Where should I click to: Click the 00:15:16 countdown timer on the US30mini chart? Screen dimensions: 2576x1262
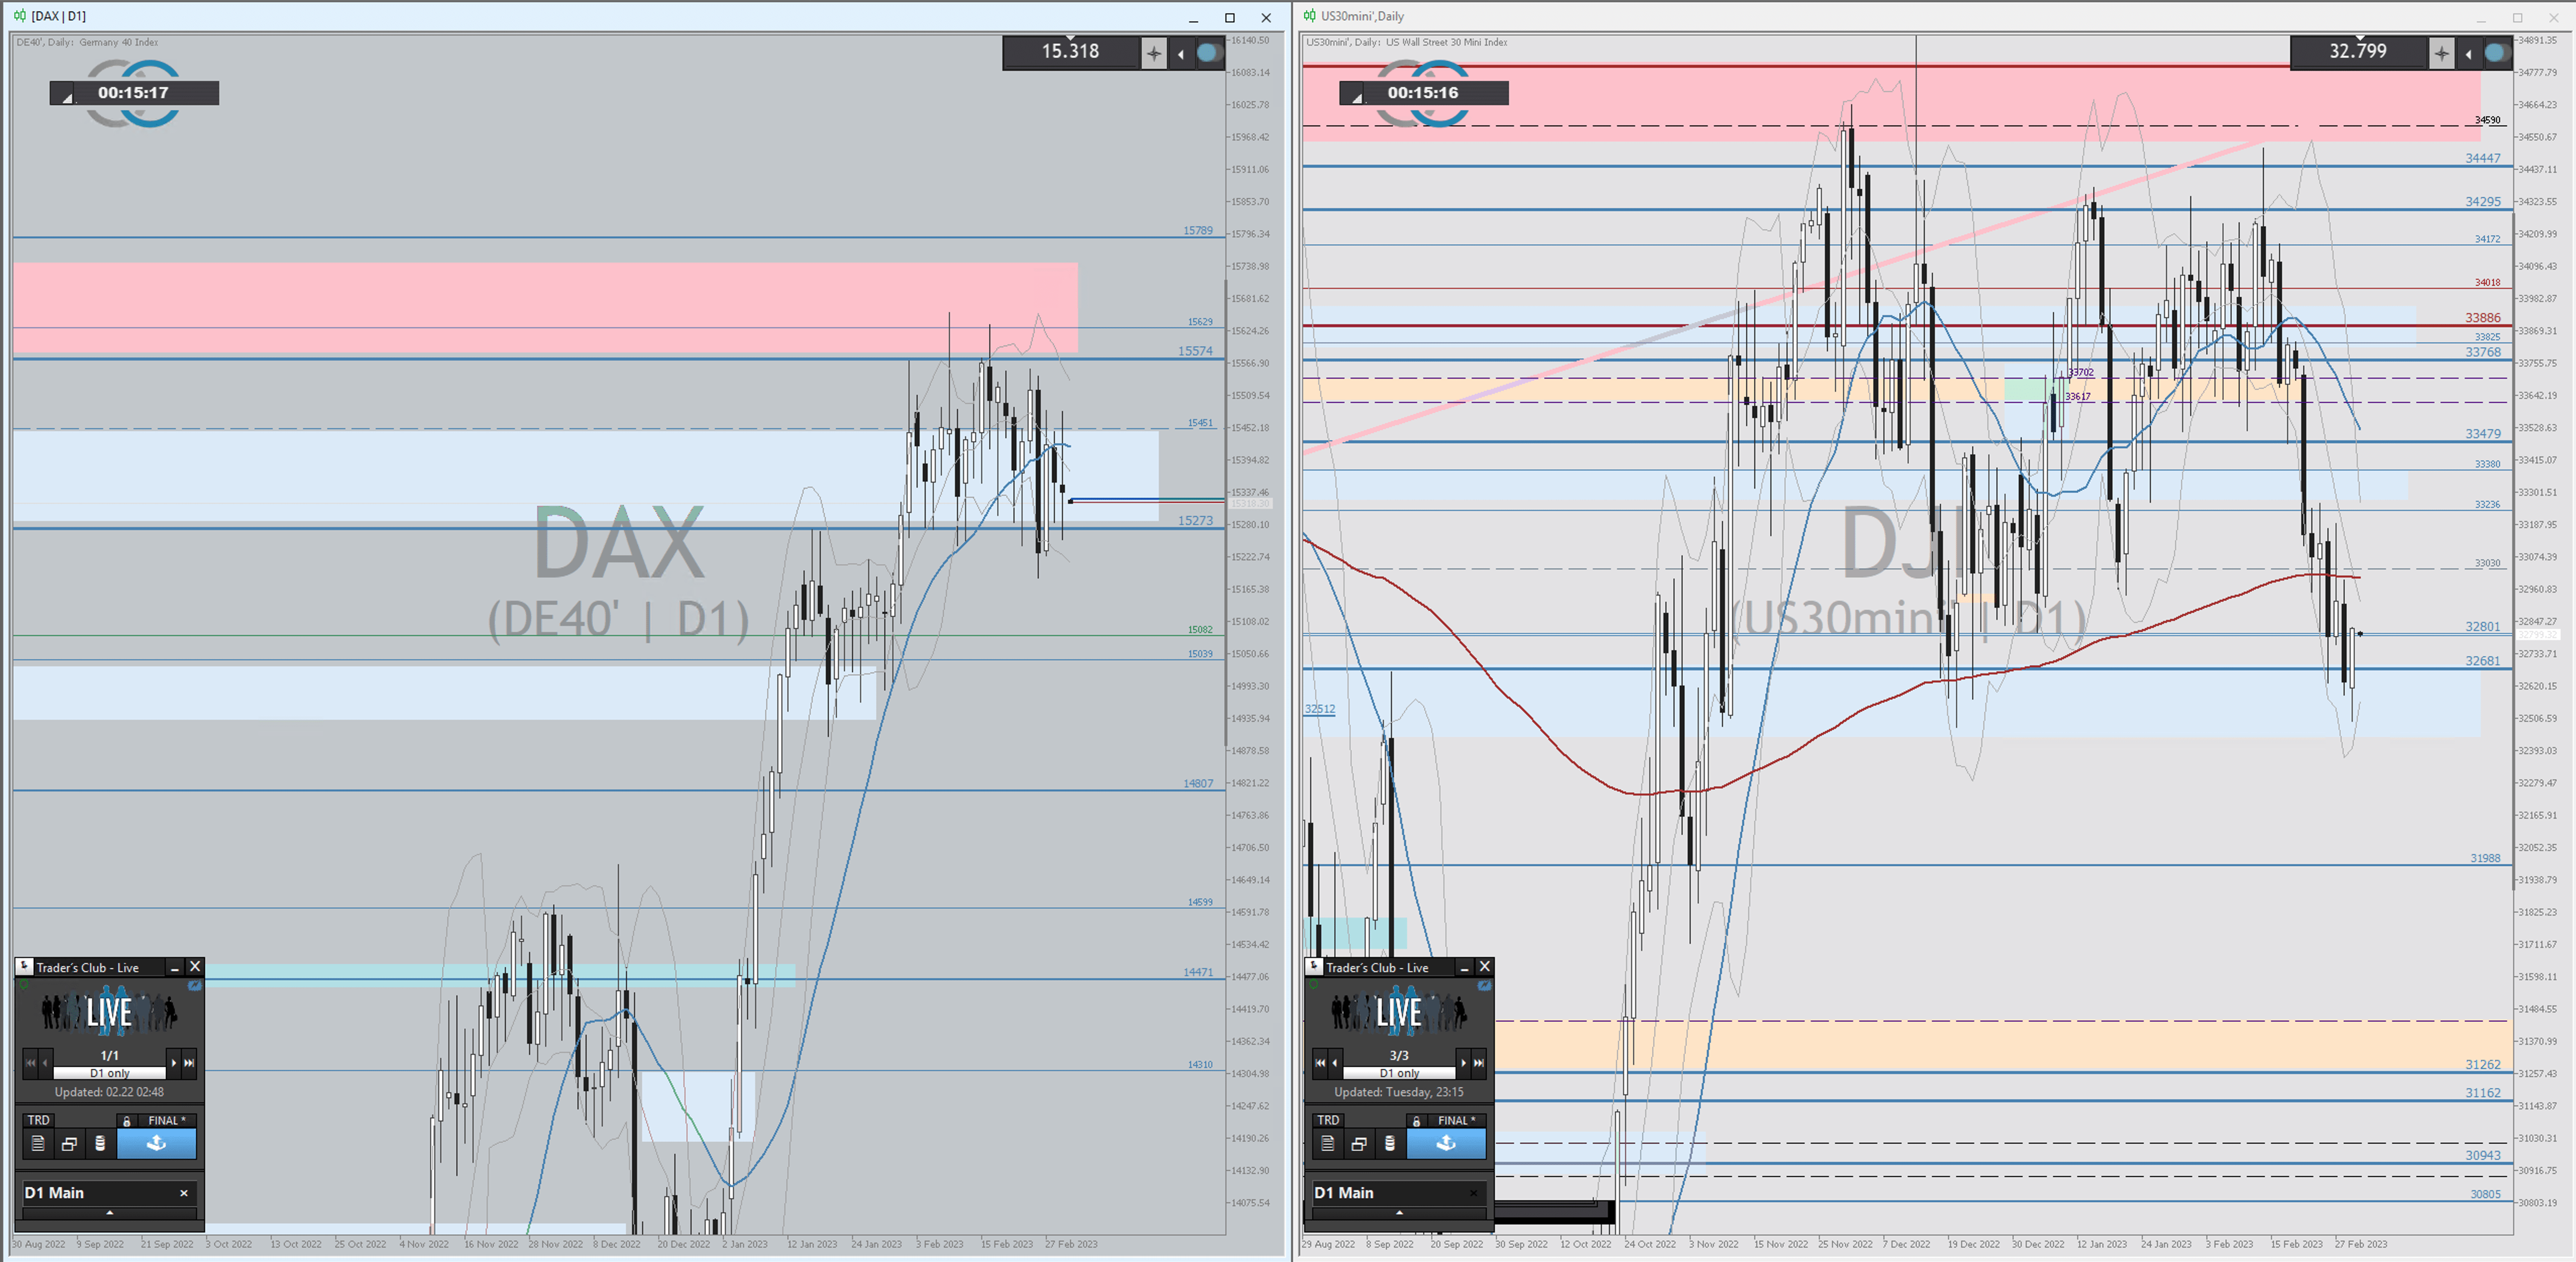pyautogui.click(x=1423, y=93)
